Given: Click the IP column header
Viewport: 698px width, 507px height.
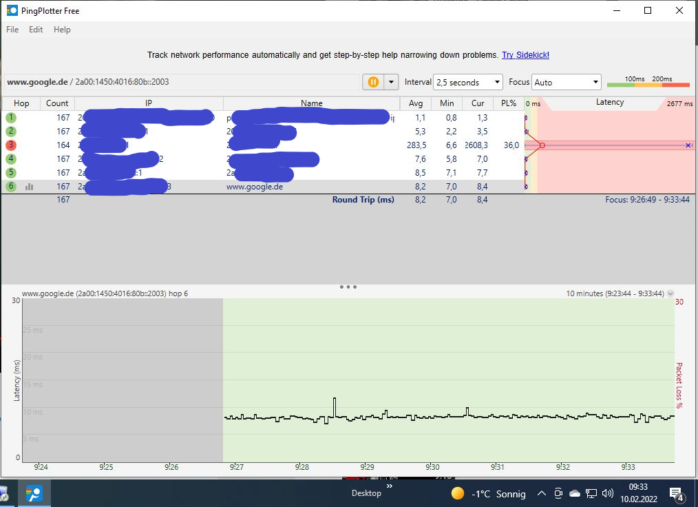Looking at the screenshot, I should pos(149,103).
